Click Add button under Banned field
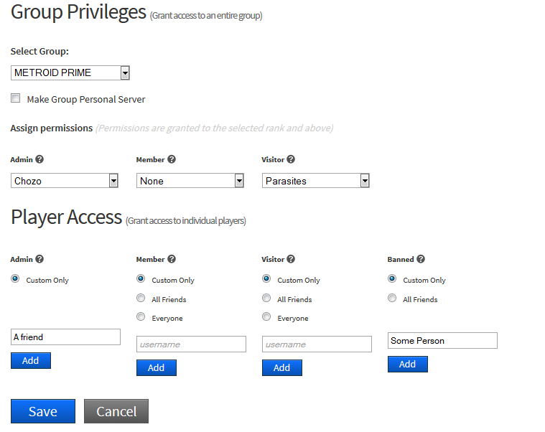 pos(408,365)
